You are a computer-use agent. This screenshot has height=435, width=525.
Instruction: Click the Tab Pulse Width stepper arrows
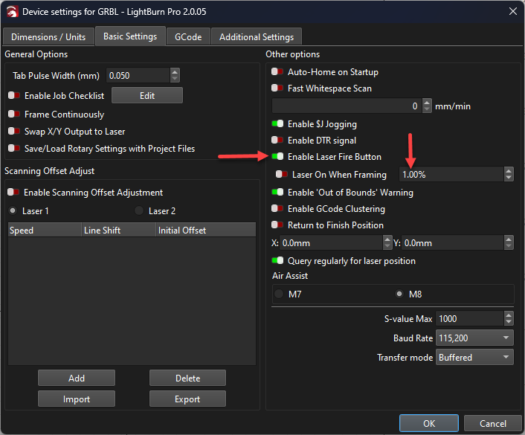click(175, 76)
